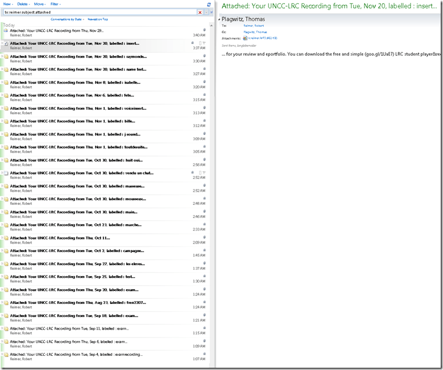Clear the search with the red X

[200, 12]
